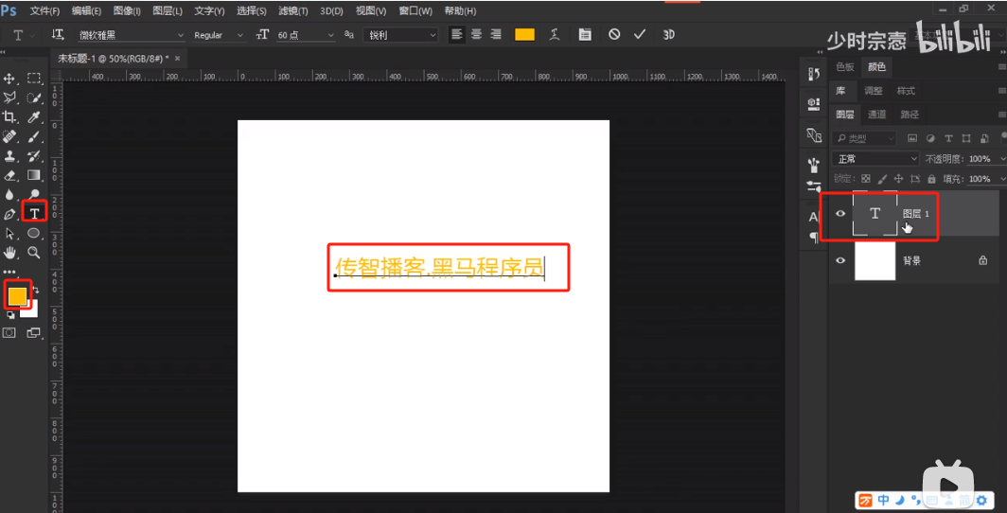Select the Blur tool

(x=9, y=195)
